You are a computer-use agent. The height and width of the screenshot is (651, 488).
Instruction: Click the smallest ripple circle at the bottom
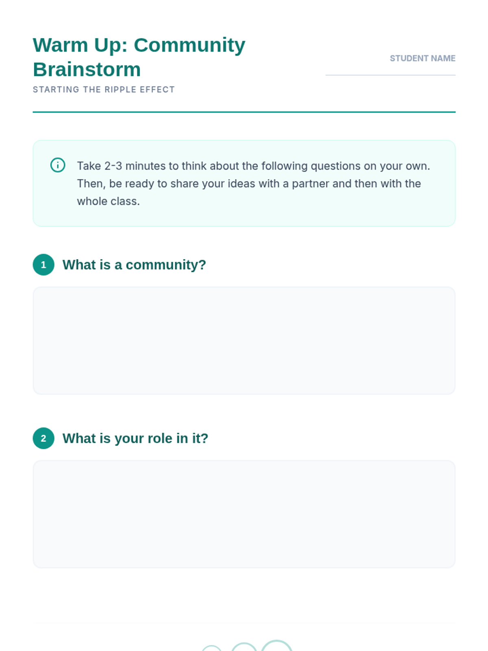click(211, 649)
